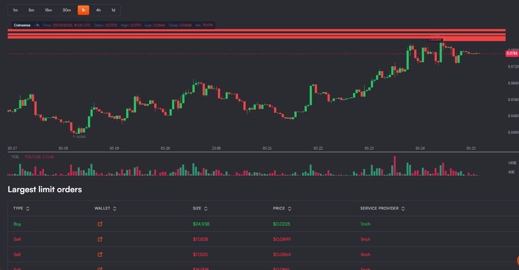Viewport: 519px width, 270px height.
Task: Click 1inch provider in the $0.0899 row
Action: coord(365,239)
